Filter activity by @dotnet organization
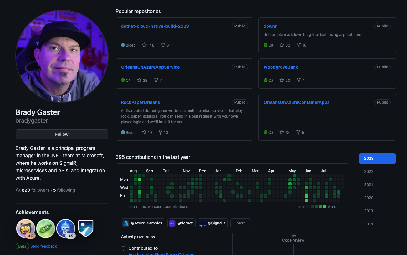 (x=181, y=223)
